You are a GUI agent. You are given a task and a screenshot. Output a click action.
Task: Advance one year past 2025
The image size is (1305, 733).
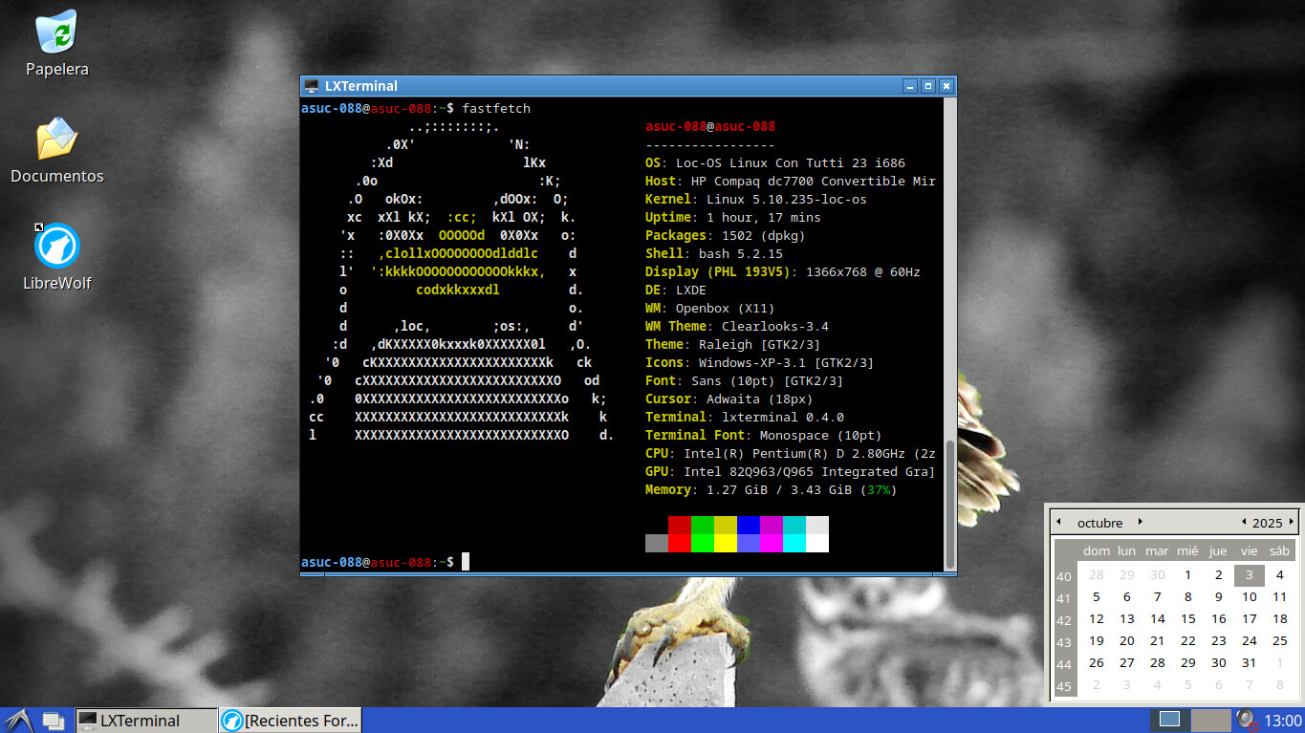point(1291,522)
